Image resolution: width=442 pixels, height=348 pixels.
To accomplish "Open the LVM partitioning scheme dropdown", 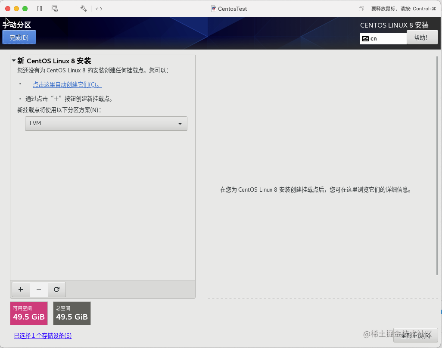I will pyautogui.click(x=106, y=124).
